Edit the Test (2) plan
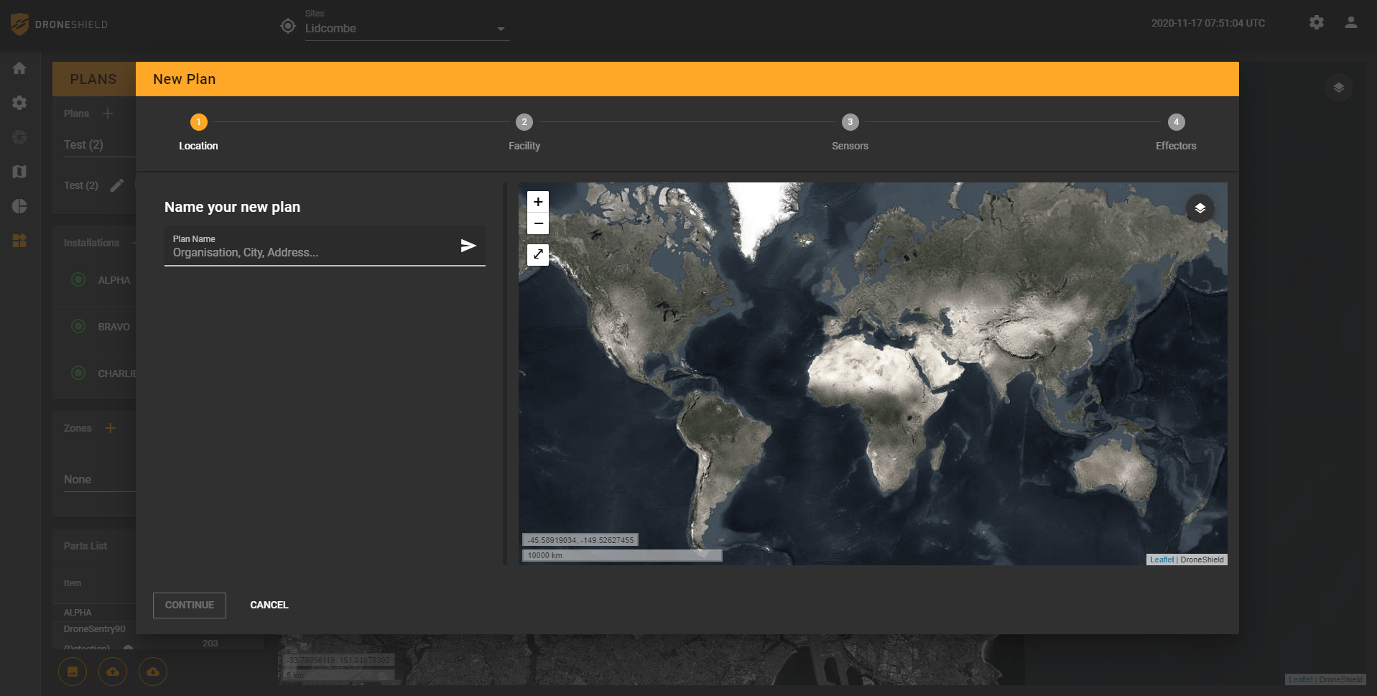1377x696 pixels. pyautogui.click(x=117, y=185)
